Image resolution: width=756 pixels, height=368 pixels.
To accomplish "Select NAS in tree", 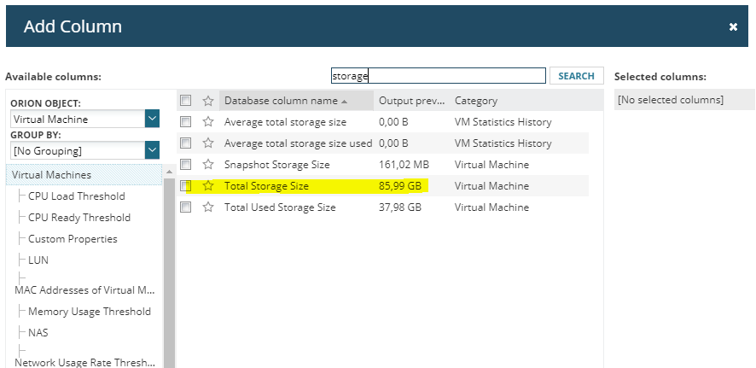I will (x=38, y=333).
